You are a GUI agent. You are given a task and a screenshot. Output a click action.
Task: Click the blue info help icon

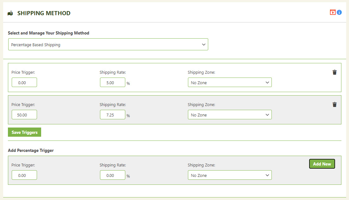(x=339, y=12)
